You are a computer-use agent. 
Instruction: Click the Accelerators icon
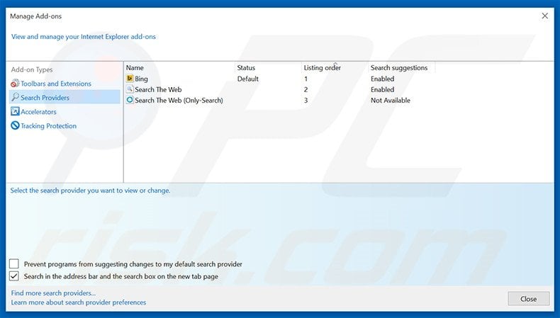(15, 112)
